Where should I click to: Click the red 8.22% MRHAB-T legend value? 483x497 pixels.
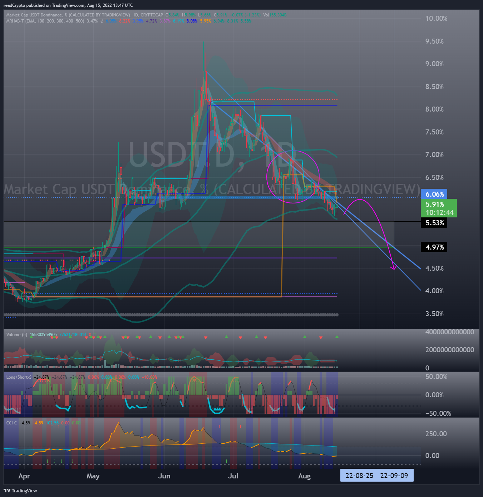pyautogui.click(x=125, y=21)
